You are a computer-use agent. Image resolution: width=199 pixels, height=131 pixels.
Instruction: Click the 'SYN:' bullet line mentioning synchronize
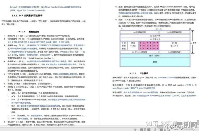coord(48,116)
